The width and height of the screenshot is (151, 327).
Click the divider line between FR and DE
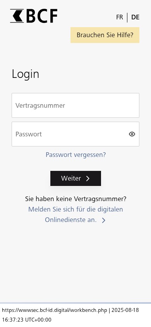(127, 17)
